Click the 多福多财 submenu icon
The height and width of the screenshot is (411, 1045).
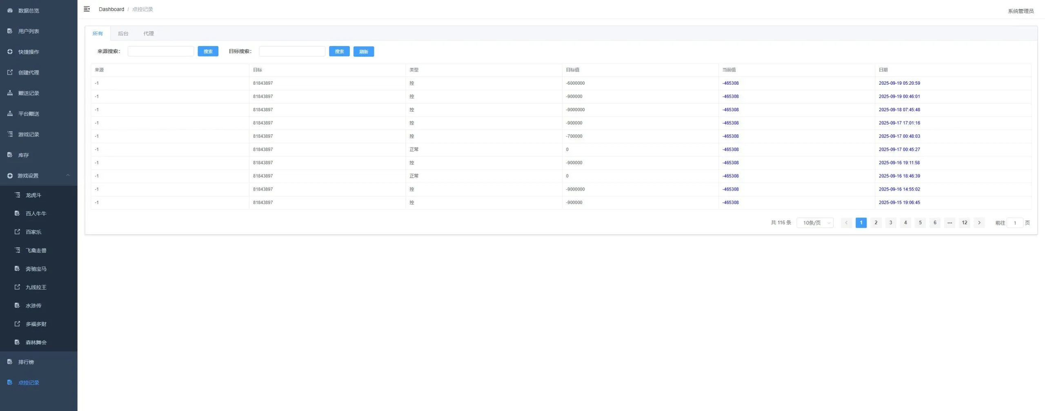(x=17, y=324)
